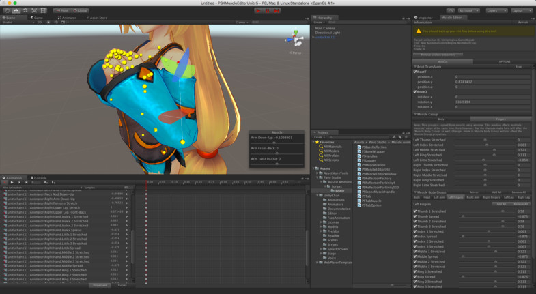Viewport: 536px width, 294px height.
Task: Click the Add Keyframe icon in Animation window
Action: 46,183
